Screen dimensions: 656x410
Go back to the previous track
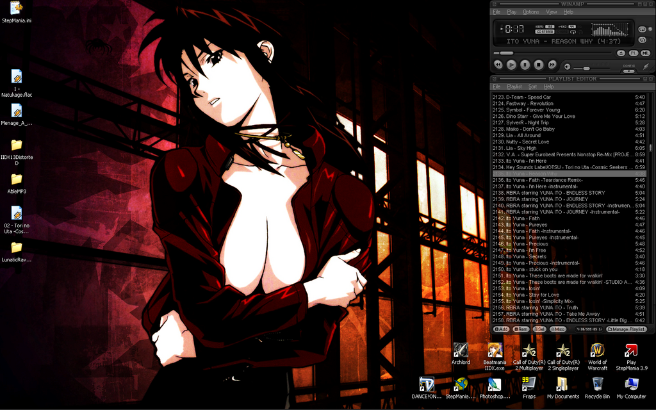click(x=498, y=65)
